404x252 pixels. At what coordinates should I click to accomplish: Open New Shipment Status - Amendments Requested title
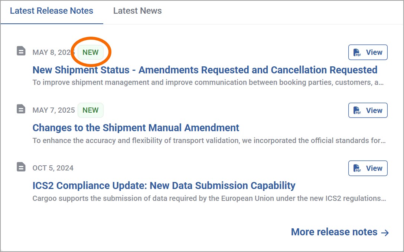click(x=205, y=70)
